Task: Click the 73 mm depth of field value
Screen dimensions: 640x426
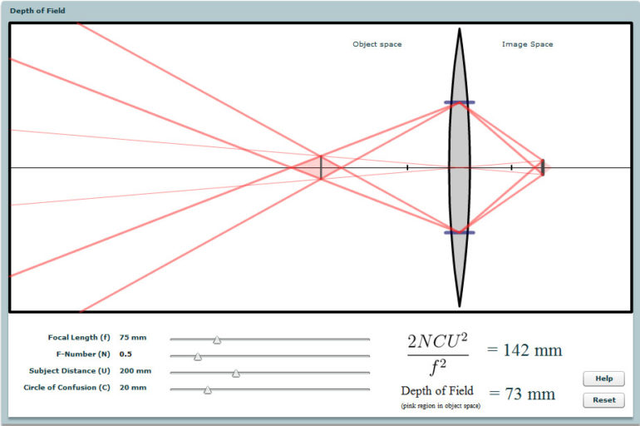Action: point(521,394)
